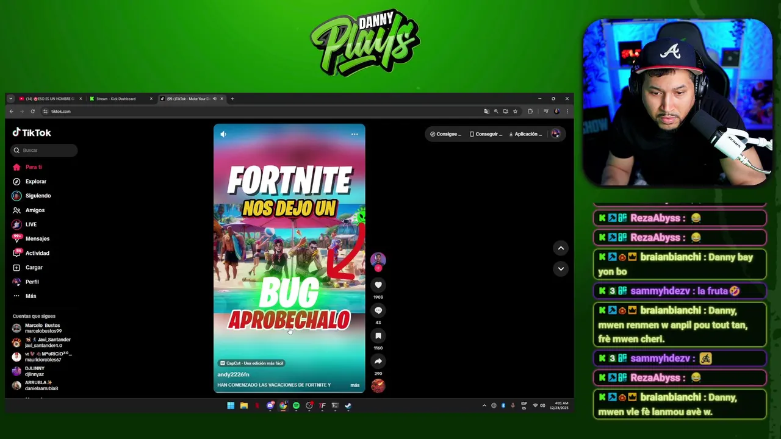This screenshot has width=781, height=439.
Task: Click the 'Aplicación...' download button
Action: (525, 134)
